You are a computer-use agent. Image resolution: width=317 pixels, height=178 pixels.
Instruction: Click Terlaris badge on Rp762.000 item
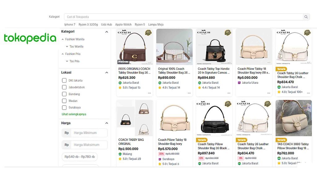[281, 140]
